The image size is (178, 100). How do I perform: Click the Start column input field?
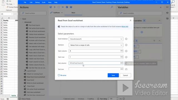click(x=96, y=51)
